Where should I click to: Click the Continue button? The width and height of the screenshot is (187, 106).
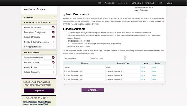click(93, 90)
